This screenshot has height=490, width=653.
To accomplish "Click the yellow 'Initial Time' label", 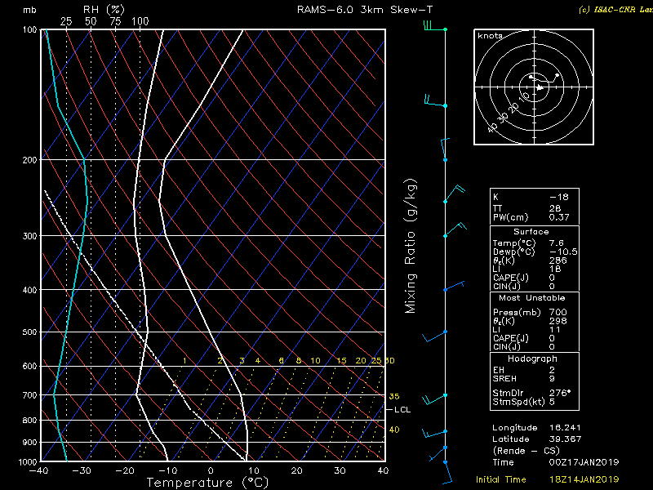I will (x=501, y=480).
